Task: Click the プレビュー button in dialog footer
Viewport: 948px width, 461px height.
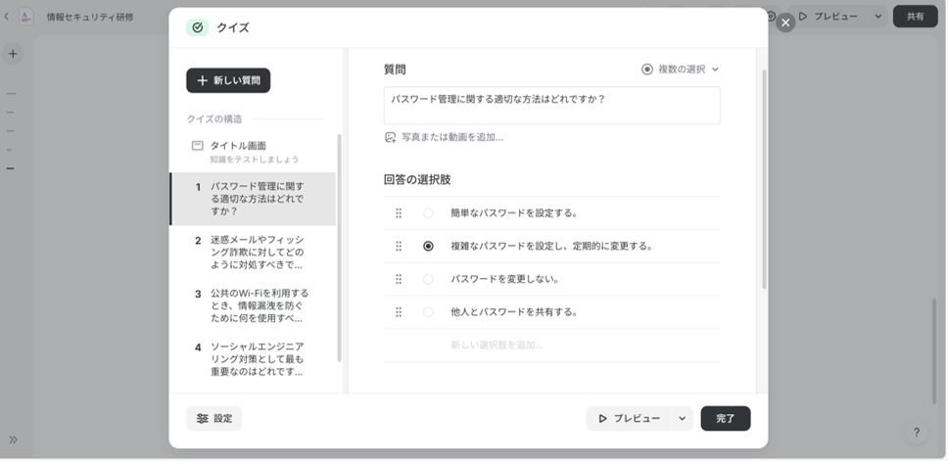Action: (x=628, y=418)
